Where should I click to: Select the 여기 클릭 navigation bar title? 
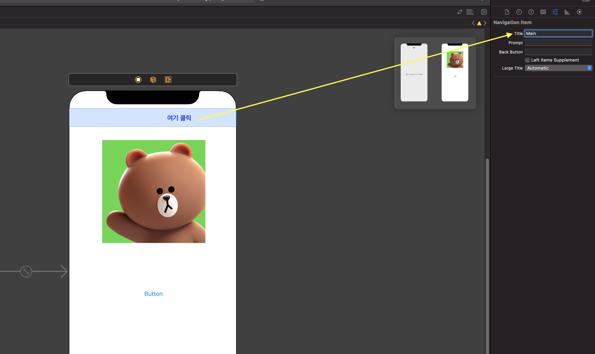[x=179, y=118]
